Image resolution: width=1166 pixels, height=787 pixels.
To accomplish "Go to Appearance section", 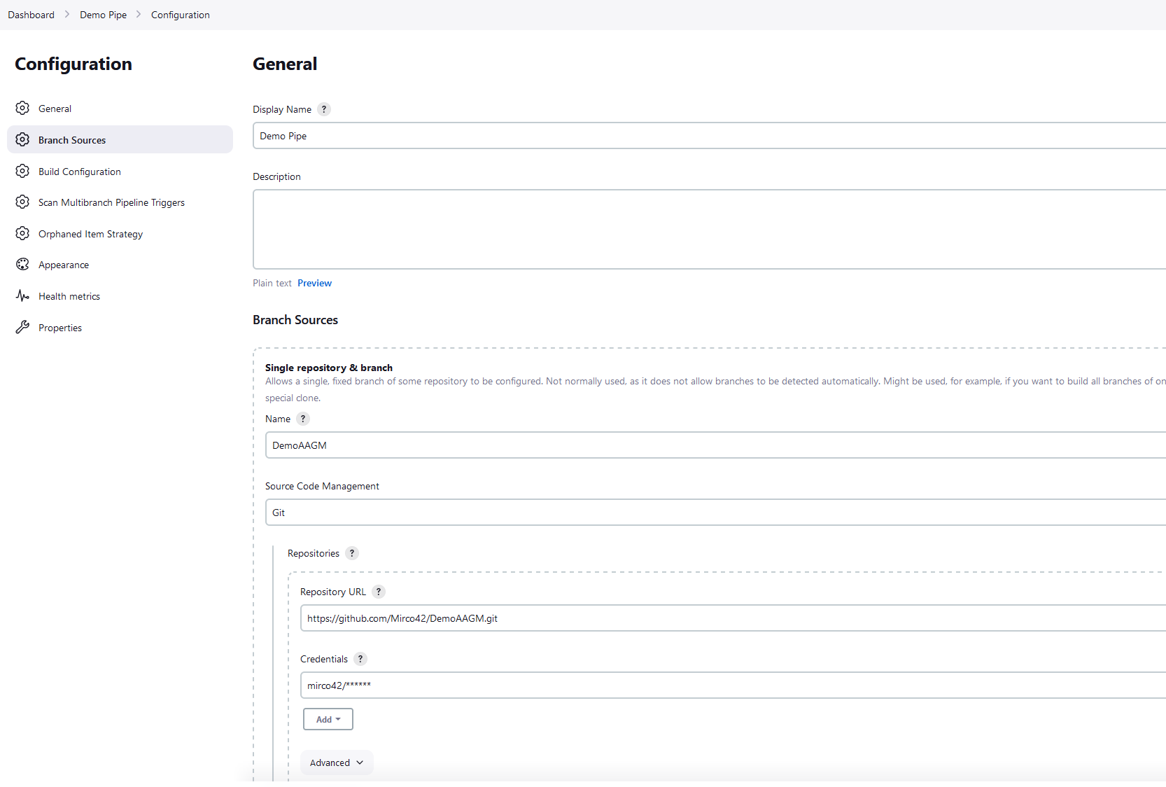I will coord(120,265).
